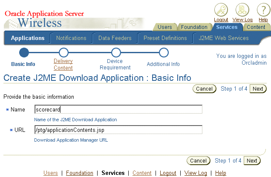The image size is (271, 177).
Task: Switch to the Foundation tab
Action: 194,27
